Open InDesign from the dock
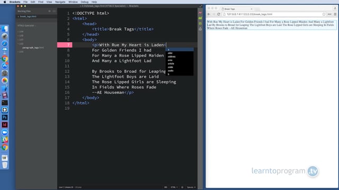 (x=5, y=125)
